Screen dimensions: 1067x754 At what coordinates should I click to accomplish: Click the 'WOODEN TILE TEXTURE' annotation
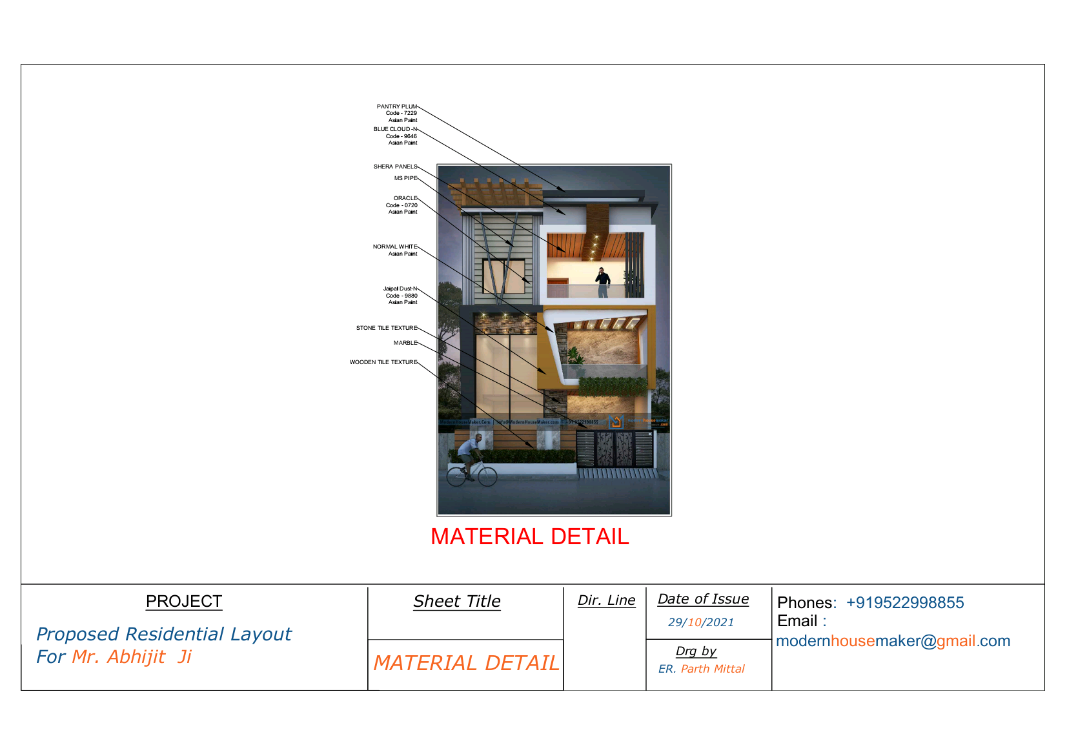[383, 362]
